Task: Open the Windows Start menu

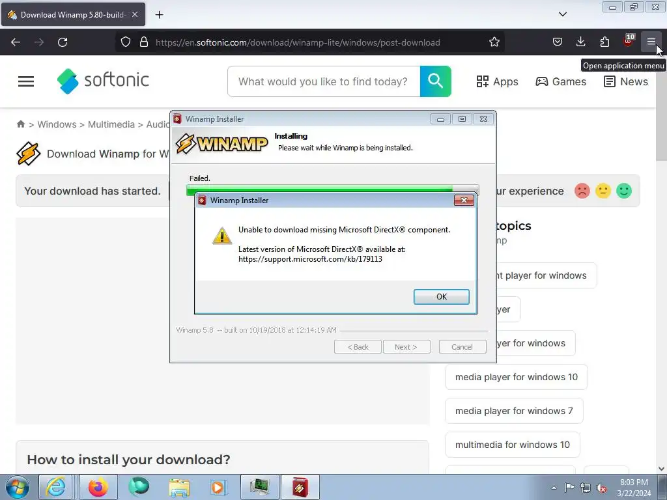Action: pos(18,487)
